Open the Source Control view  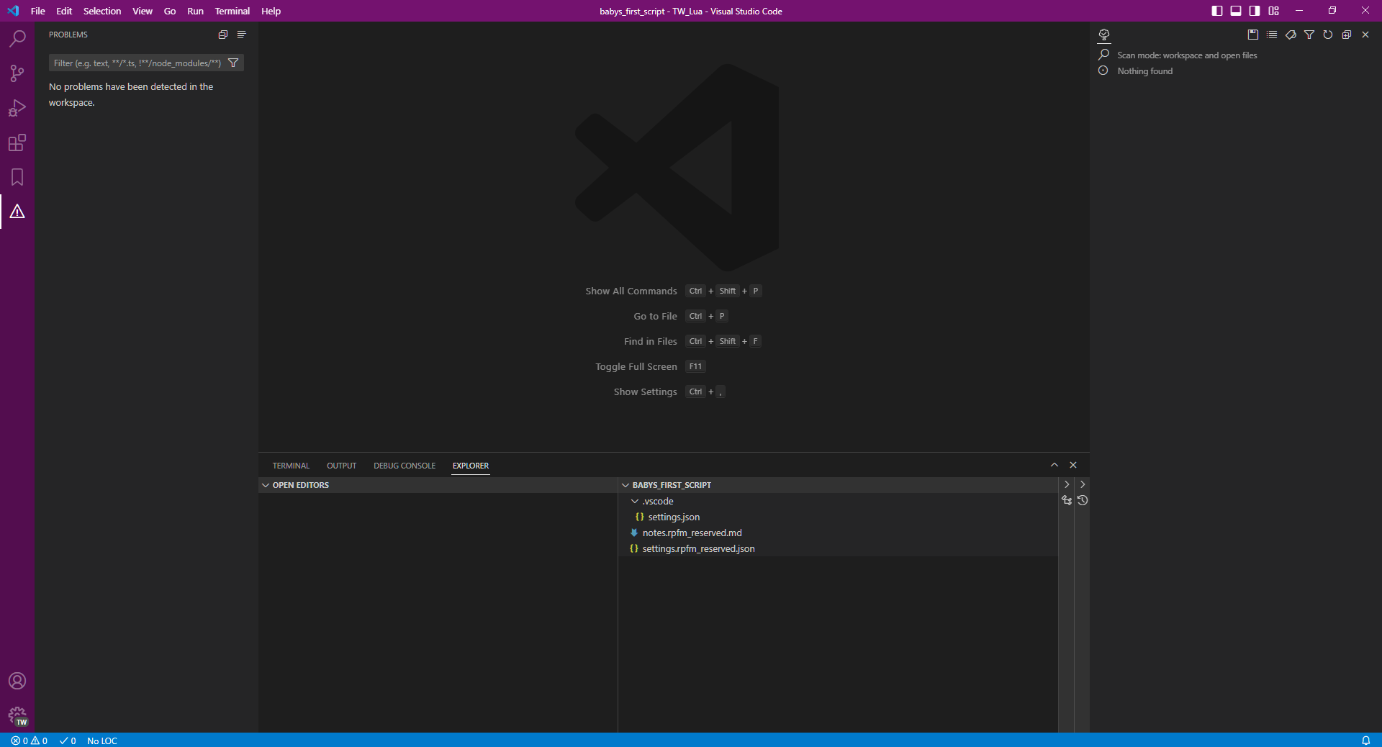(17, 73)
